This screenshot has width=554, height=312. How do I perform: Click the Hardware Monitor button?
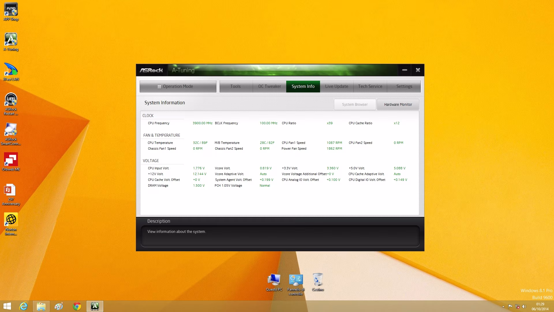click(398, 105)
